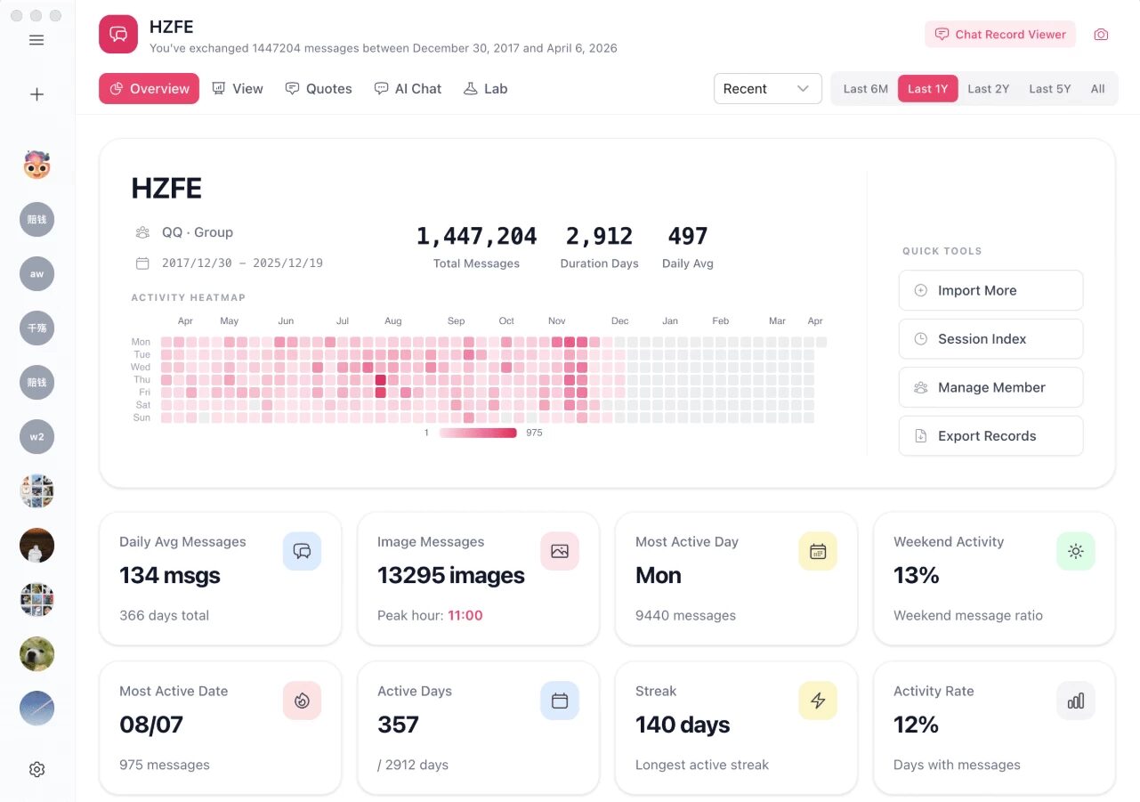The height and width of the screenshot is (802, 1140).
Task: Click the plus icon to add chat
Action: (x=36, y=94)
